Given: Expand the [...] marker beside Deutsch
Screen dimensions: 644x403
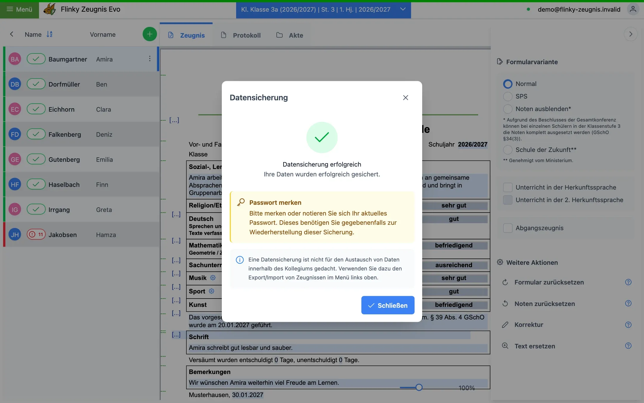Looking at the screenshot, I should (176, 214).
